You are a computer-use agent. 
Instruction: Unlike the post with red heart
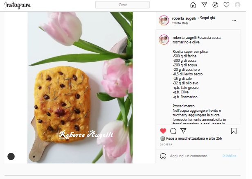tap(163, 131)
